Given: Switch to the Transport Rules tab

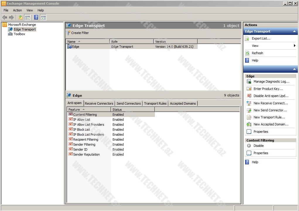Looking at the screenshot, I should click(155, 103).
